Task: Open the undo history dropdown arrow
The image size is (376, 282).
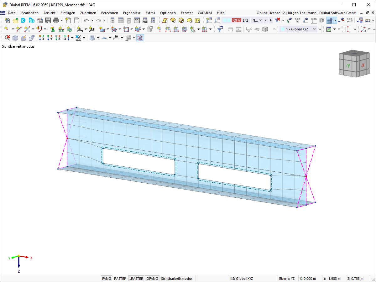Action: pos(92,20)
